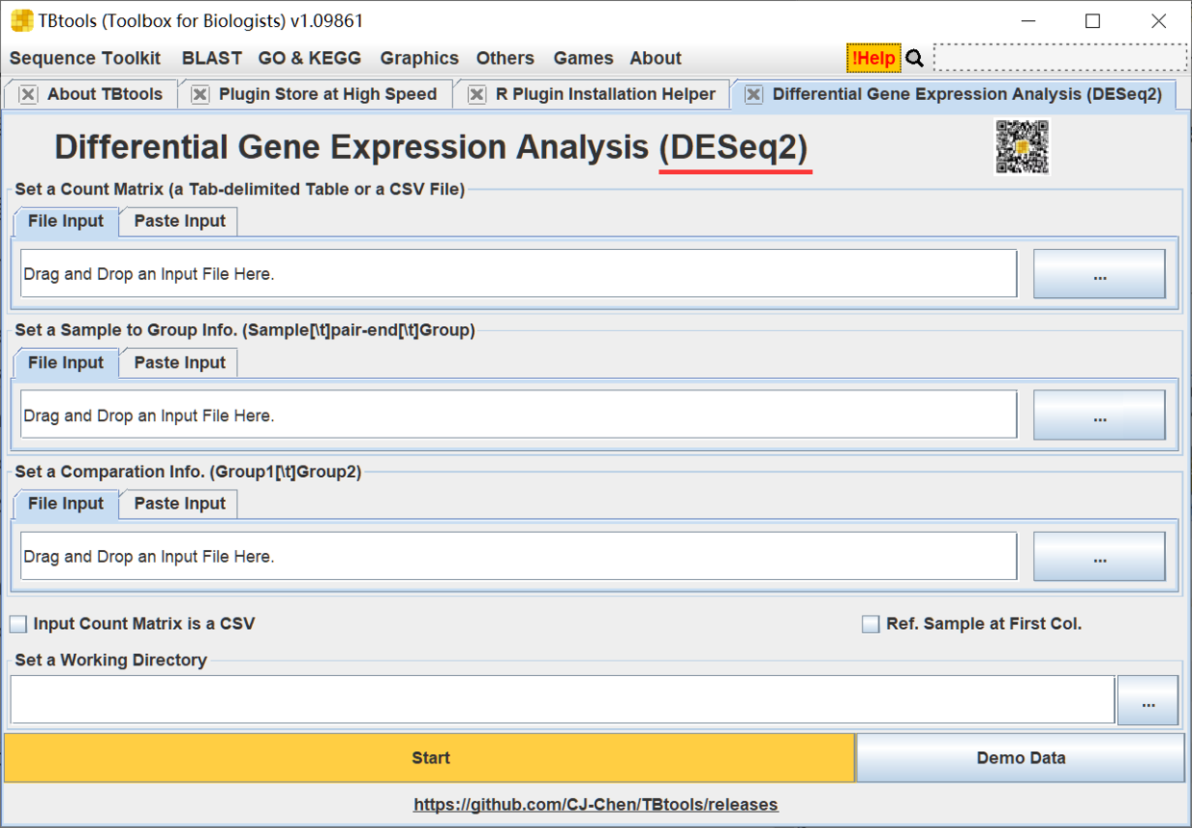This screenshot has width=1192, height=828.
Task: Switch to the About TBtools tab
Action: [105, 94]
